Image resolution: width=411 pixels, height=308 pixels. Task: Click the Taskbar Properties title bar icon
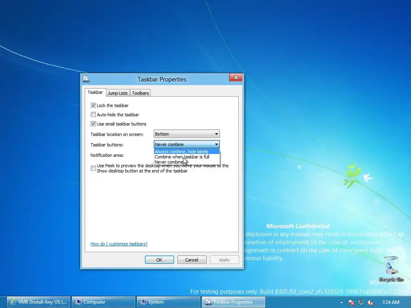86,79
